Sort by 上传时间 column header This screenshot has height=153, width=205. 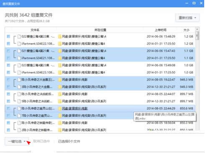tap(161, 30)
